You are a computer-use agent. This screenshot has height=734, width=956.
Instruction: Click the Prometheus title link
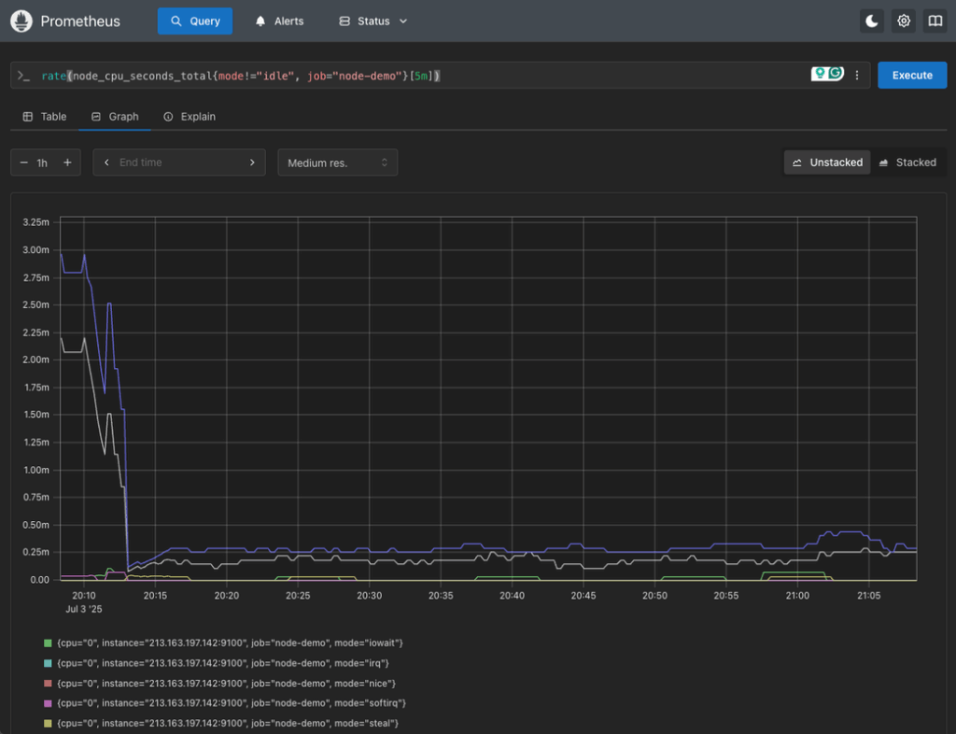pyautogui.click(x=80, y=21)
